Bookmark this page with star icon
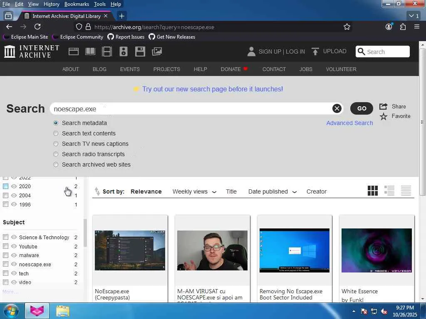The width and height of the screenshot is (426, 319). click(347, 27)
